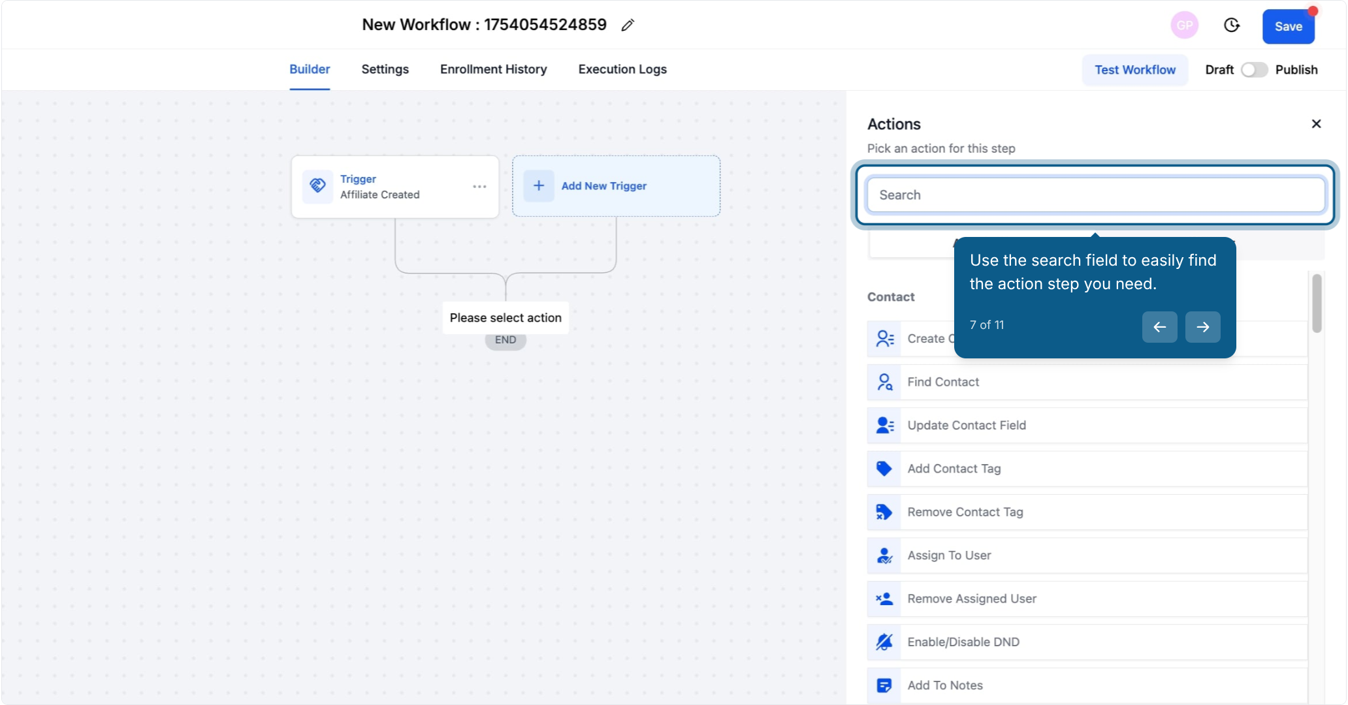Choose Remove Contact Tag action text
The width and height of the screenshot is (1348, 705).
click(x=965, y=512)
